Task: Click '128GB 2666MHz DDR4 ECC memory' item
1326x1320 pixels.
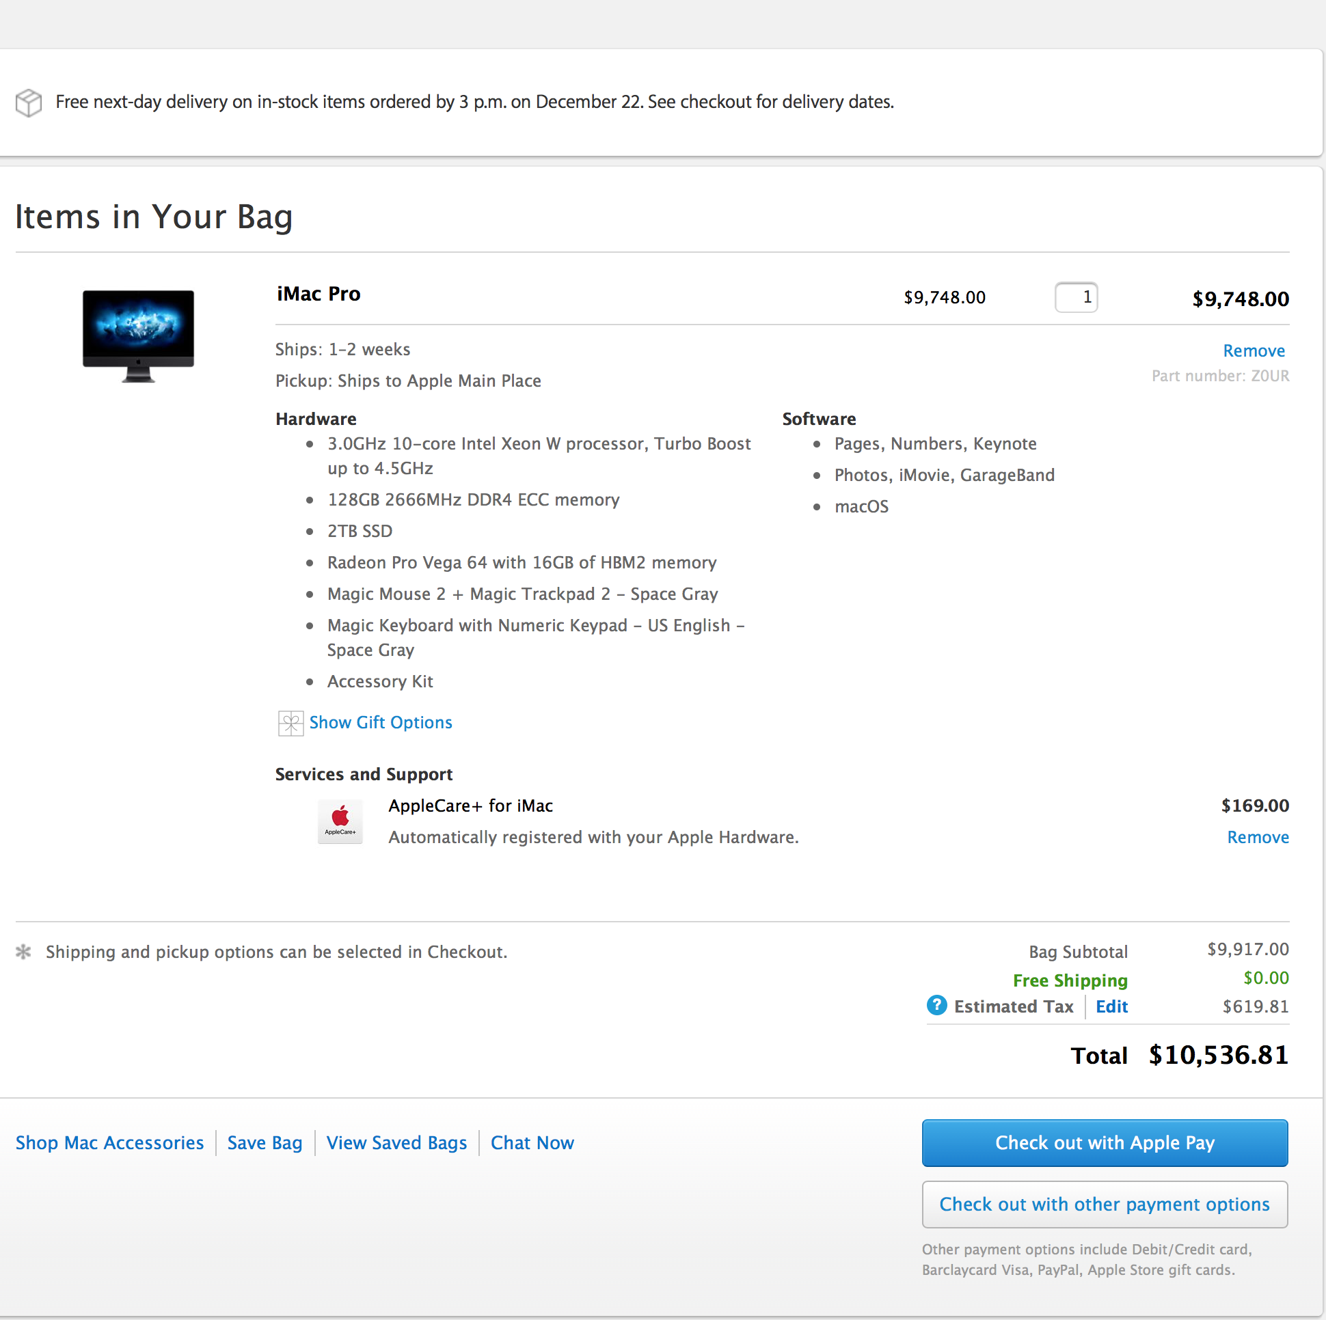Action: tap(473, 499)
